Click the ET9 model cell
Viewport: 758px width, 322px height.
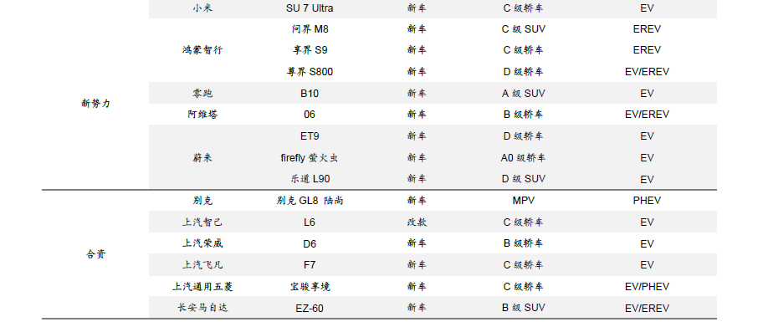click(x=310, y=136)
